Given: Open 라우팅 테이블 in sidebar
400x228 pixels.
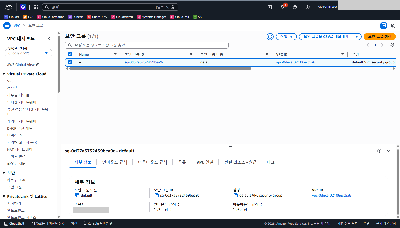Looking at the screenshot, I should pos(18,95).
